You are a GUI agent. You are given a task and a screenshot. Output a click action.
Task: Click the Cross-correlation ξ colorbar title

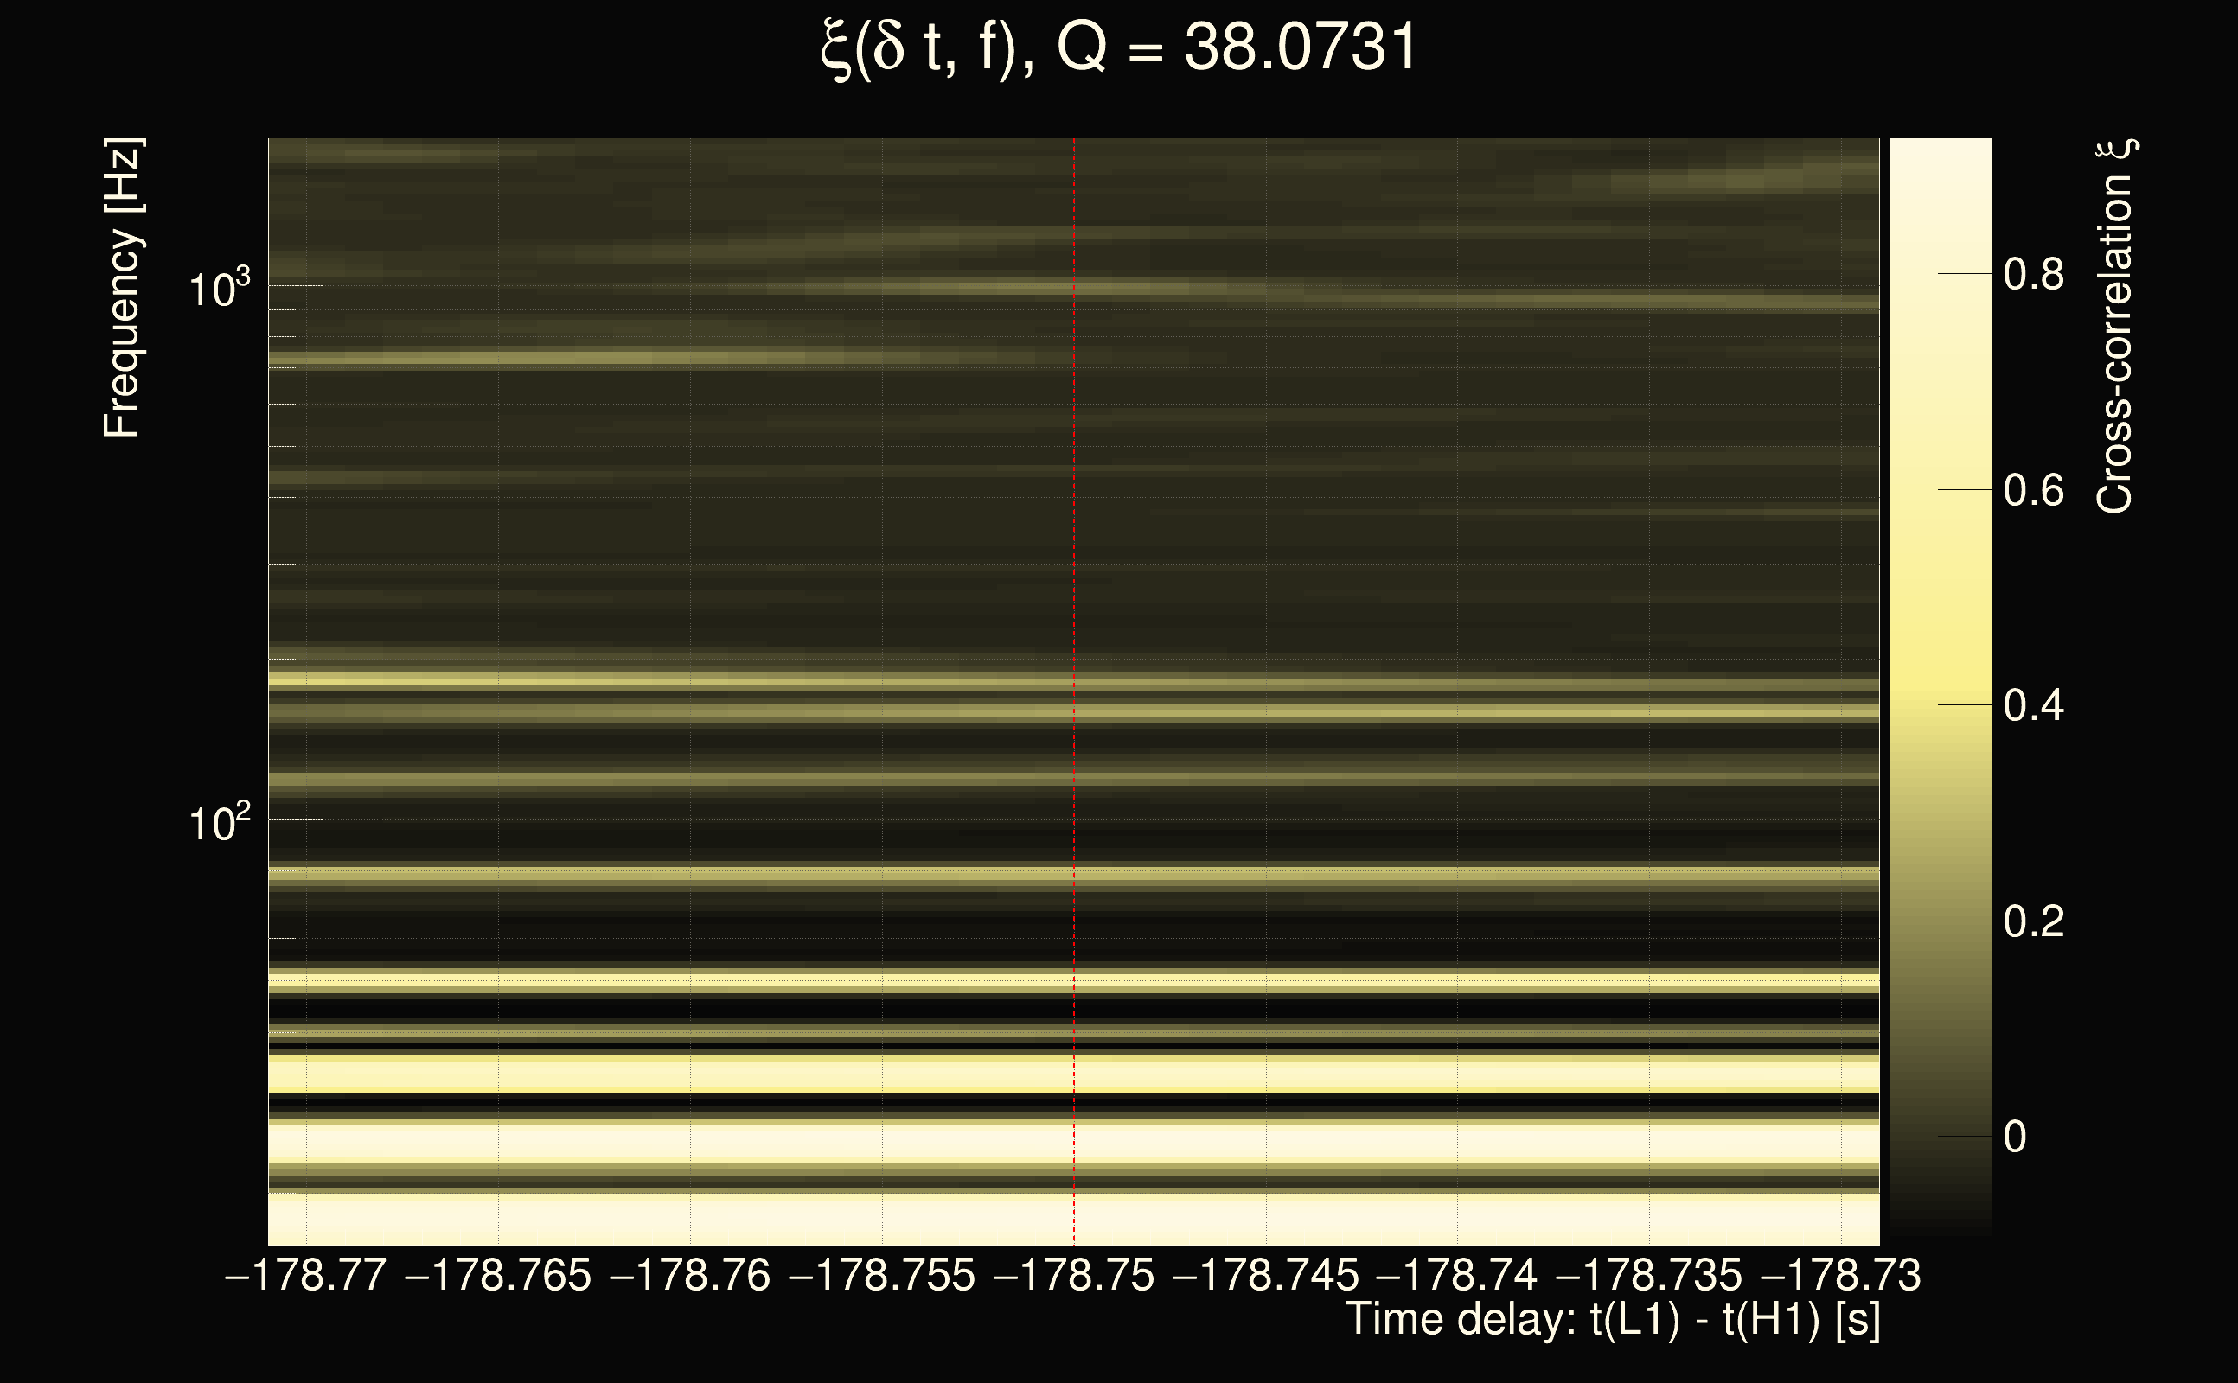(x=2115, y=326)
